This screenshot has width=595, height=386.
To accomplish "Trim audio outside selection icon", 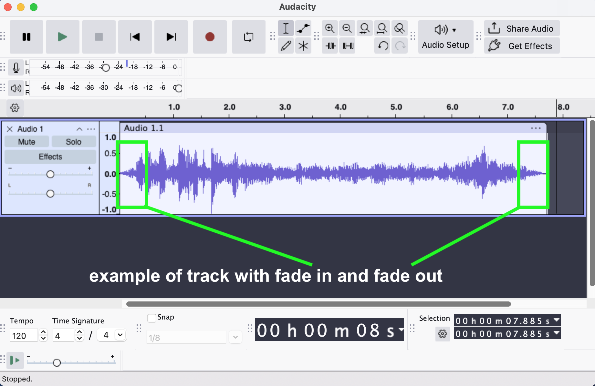I will [x=330, y=46].
